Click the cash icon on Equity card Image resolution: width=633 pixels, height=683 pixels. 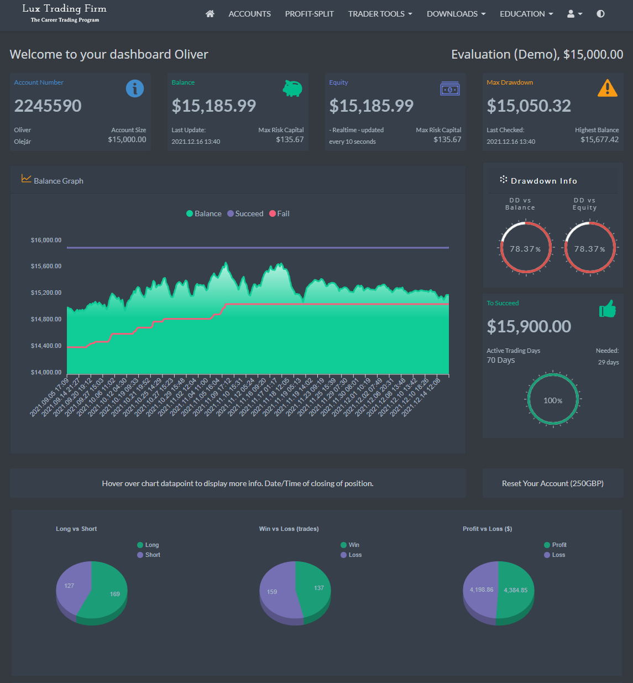(x=450, y=88)
